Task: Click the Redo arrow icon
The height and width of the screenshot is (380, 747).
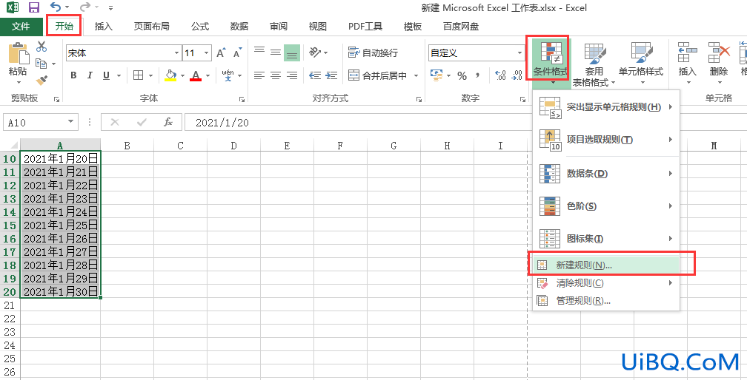Action: 85,7
